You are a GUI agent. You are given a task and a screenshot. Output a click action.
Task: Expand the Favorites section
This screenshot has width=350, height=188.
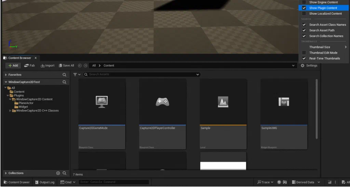click(x=6, y=75)
